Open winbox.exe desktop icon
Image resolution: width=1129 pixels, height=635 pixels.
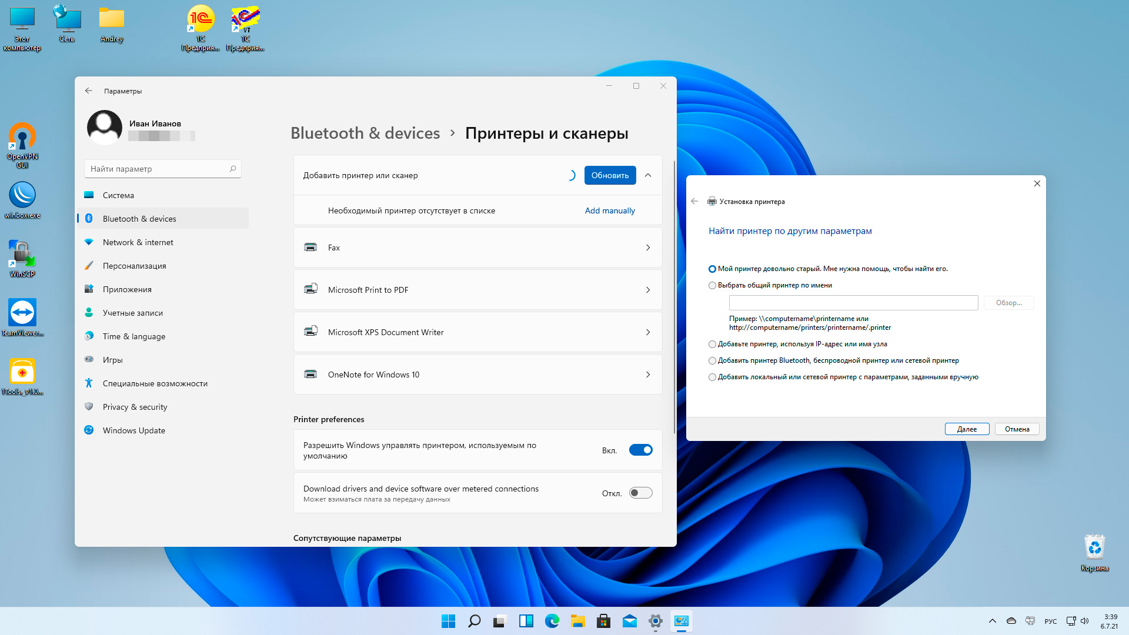22,196
